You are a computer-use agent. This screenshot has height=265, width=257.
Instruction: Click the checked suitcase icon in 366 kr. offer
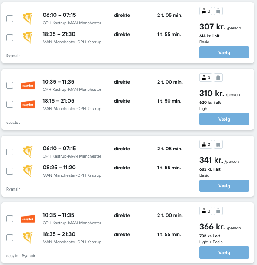(x=218, y=211)
